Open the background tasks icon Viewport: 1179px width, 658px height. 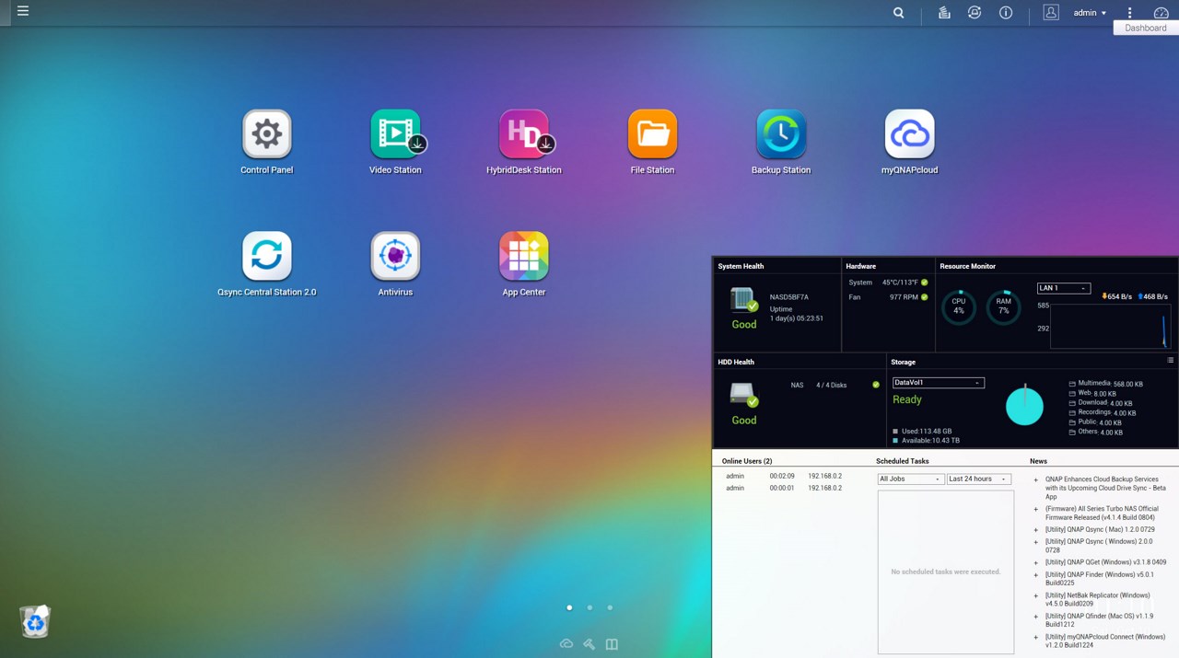click(944, 13)
